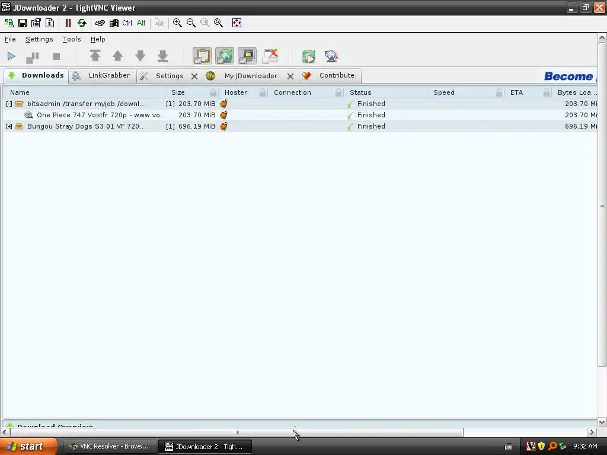Screen dimensions: 607x455
Task: Click the zoom in magnifier
Action: tap(177, 23)
